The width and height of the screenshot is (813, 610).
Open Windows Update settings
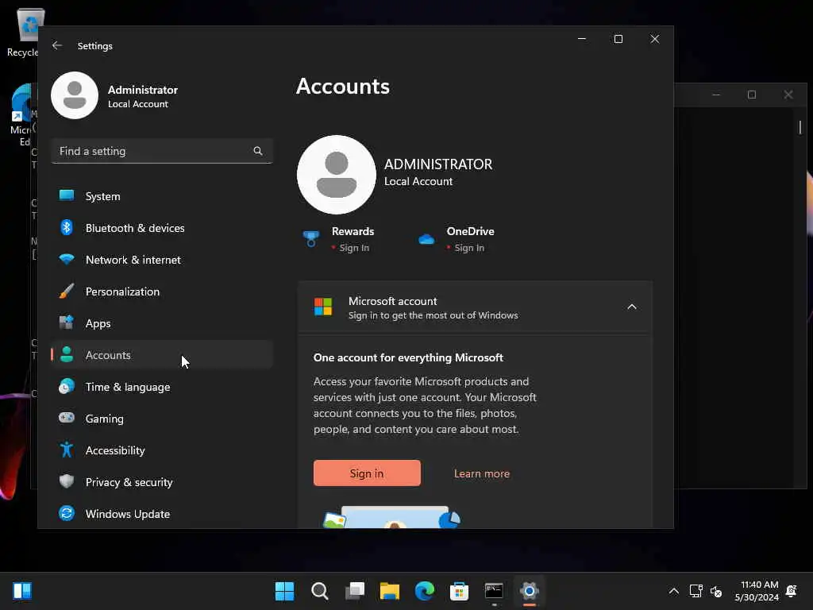[162, 514]
